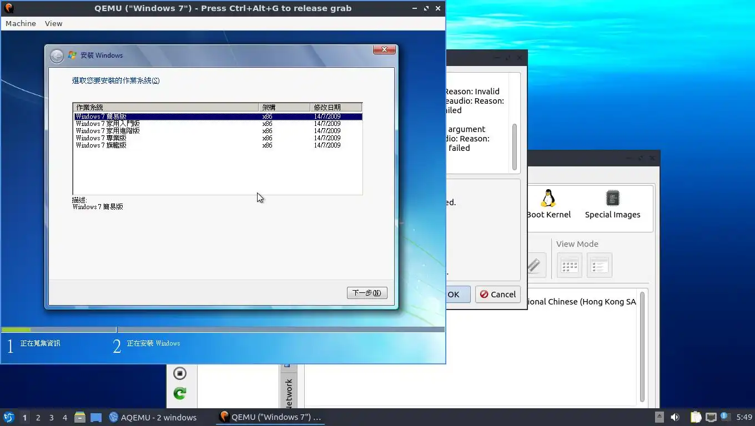Open Special Images chip icon in AQEMU
This screenshot has width=755, height=426.
coord(612,204)
